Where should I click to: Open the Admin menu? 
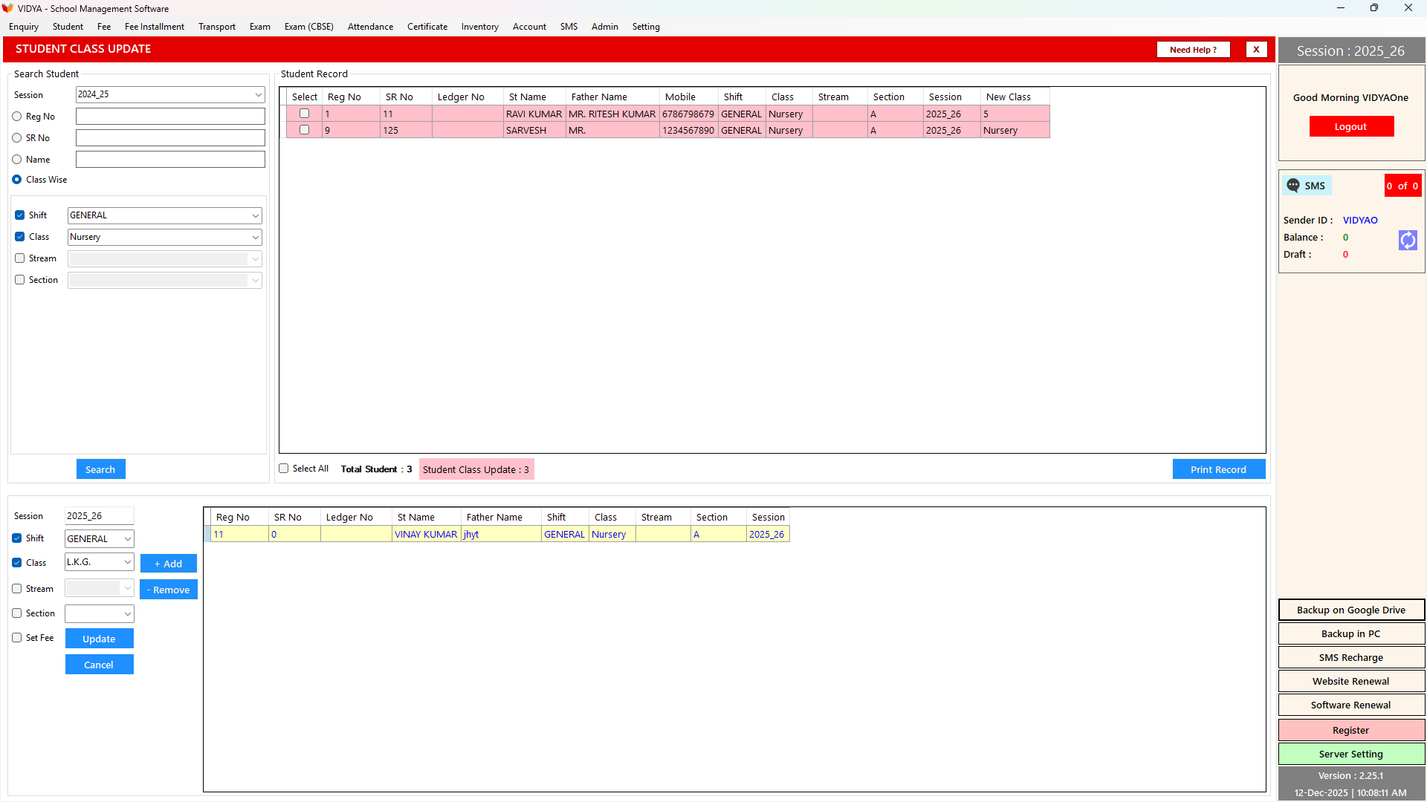(x=605, y=27)
